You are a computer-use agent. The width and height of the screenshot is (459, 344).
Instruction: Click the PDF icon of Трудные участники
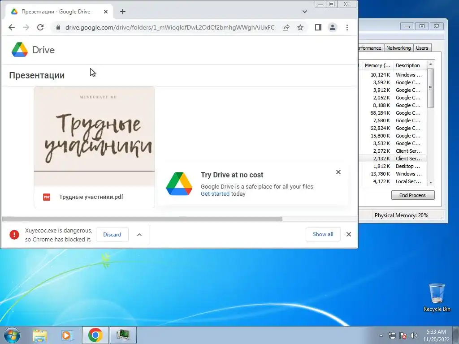[47, 197]
